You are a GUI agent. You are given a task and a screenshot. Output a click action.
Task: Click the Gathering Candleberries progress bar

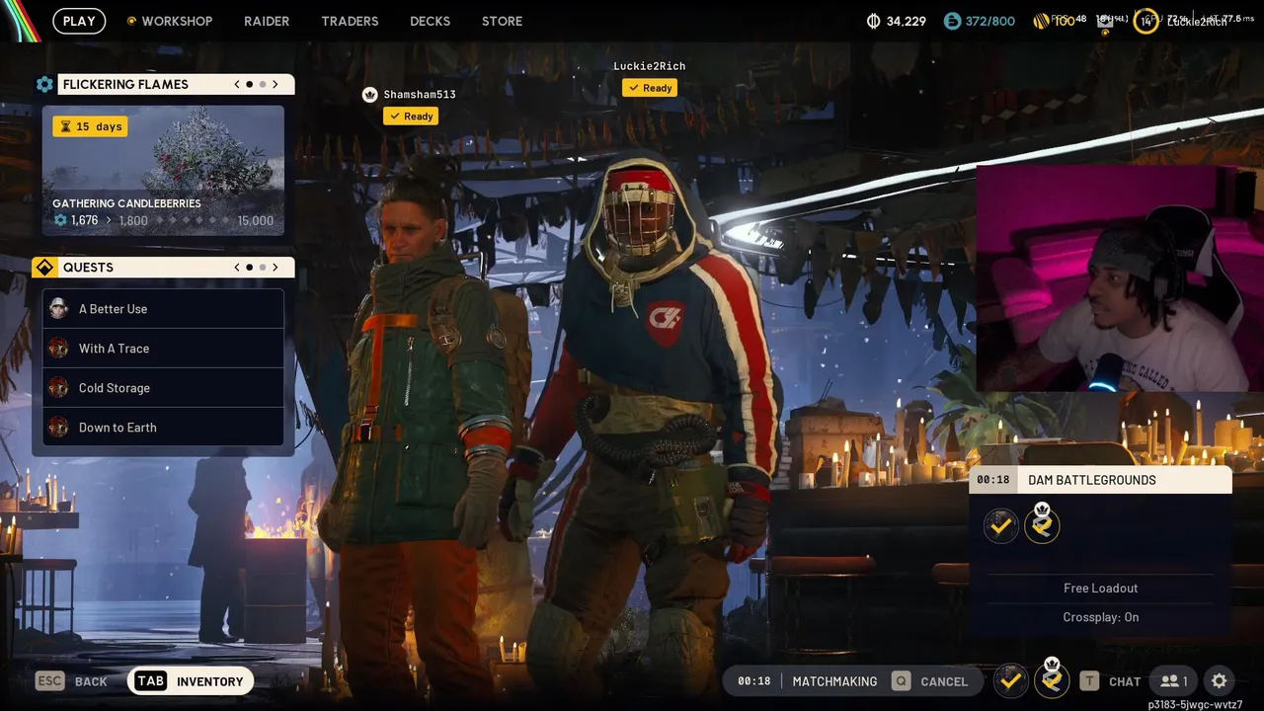point(163,220)
